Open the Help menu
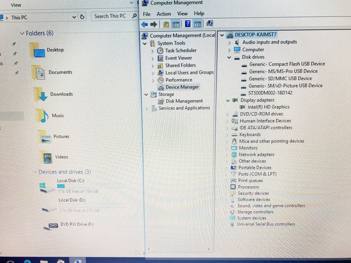Screen dimensions: 351x263 pyautogui.click(x=199, y=14)
